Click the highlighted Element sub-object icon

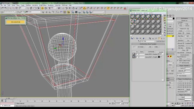(x=171, y=57)
